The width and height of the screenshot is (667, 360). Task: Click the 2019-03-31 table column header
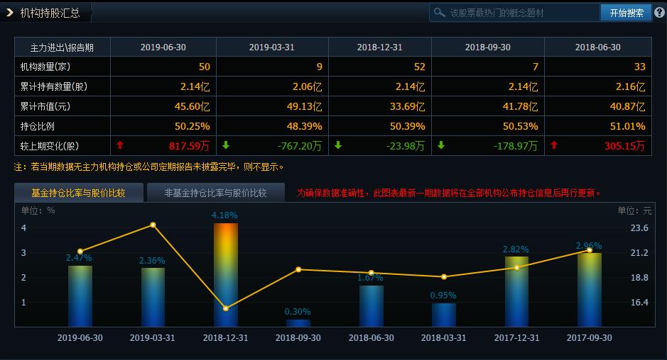[x=272, y=47]
